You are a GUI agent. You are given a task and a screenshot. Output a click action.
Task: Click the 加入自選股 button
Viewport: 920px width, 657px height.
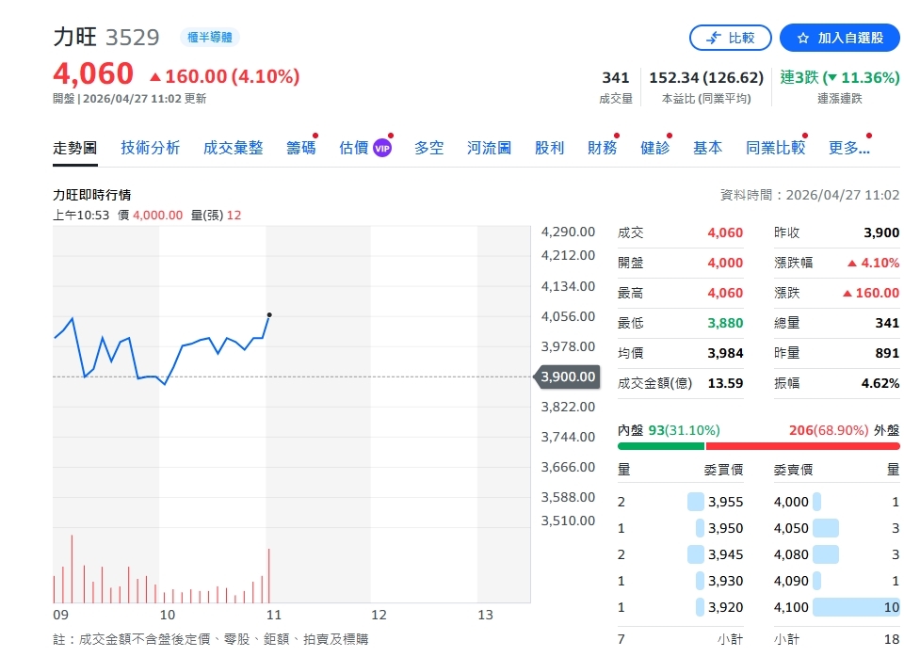click(x=839, y=39)
